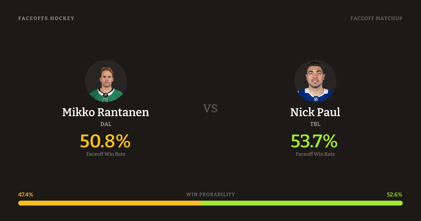
Task: Click Nick Paul's headshot photo
Action: click(x=315, y=81)
